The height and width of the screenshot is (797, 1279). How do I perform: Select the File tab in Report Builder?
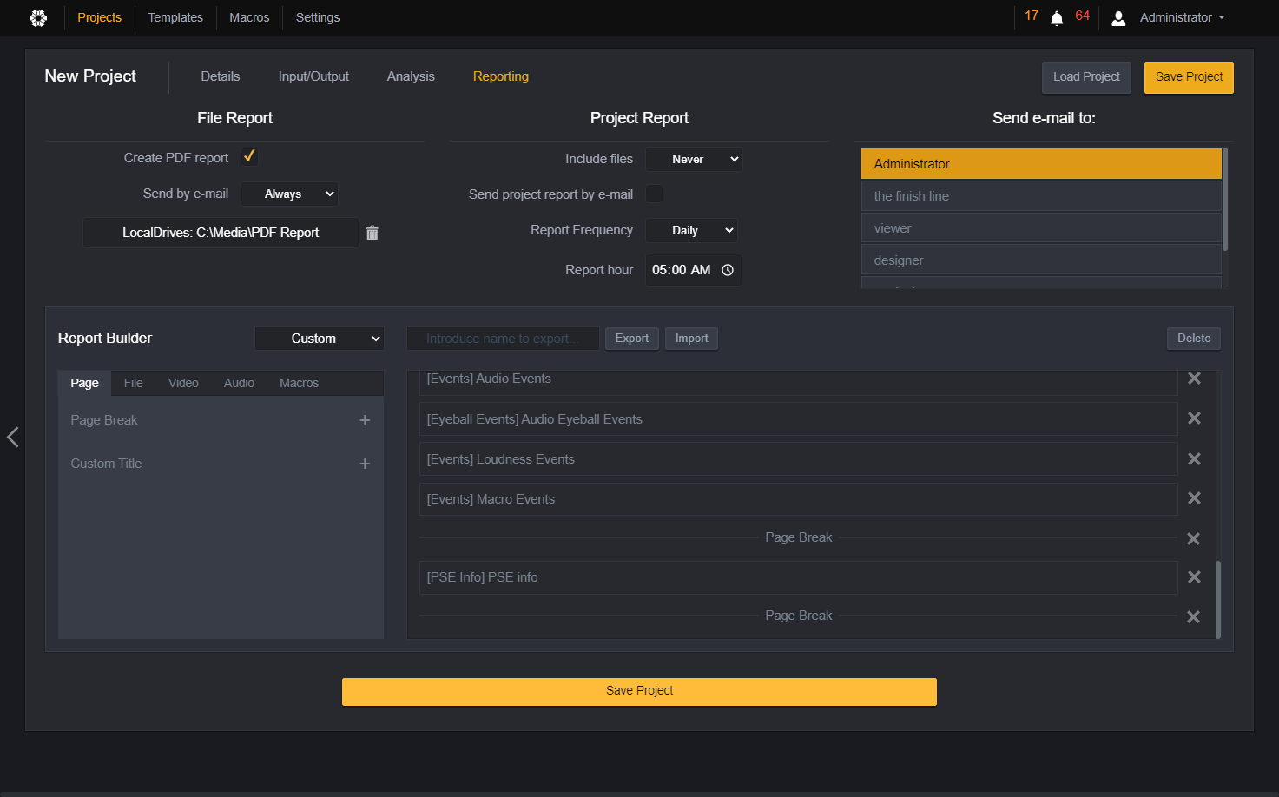[134, 383]
